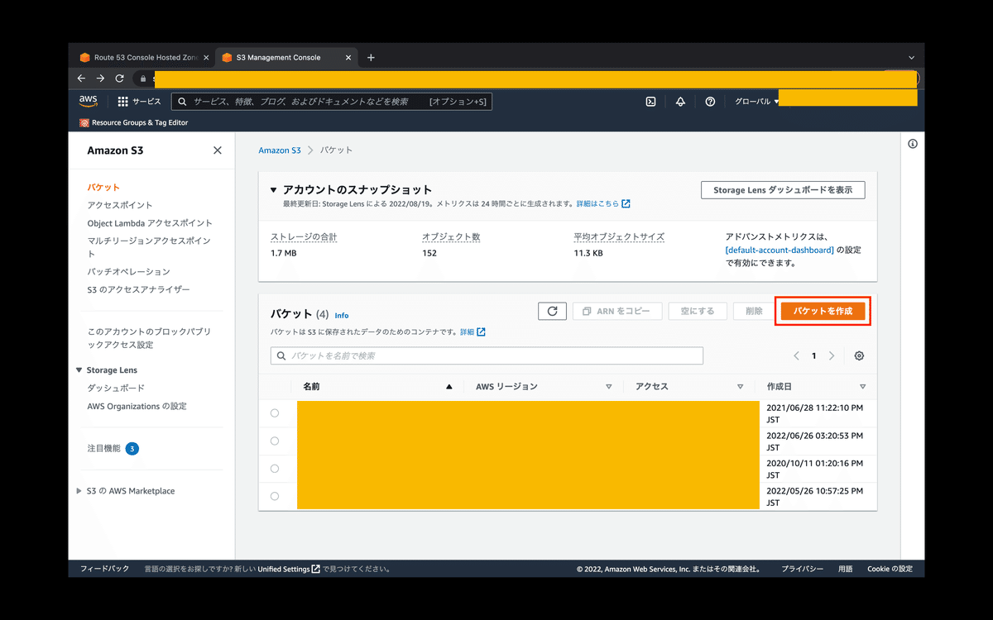Click the AWS services search box
993x620 pixels.
point(332,102)
